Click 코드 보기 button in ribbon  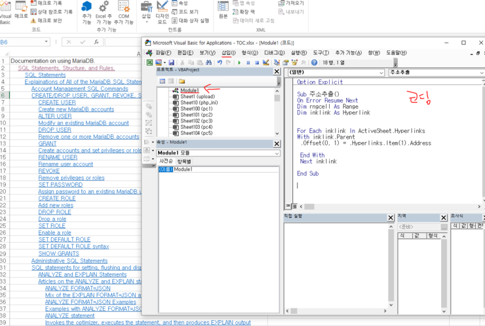pos(185,12)
